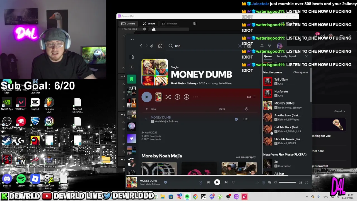
Task: Toggle repeat in player bar
Action: 233,182
